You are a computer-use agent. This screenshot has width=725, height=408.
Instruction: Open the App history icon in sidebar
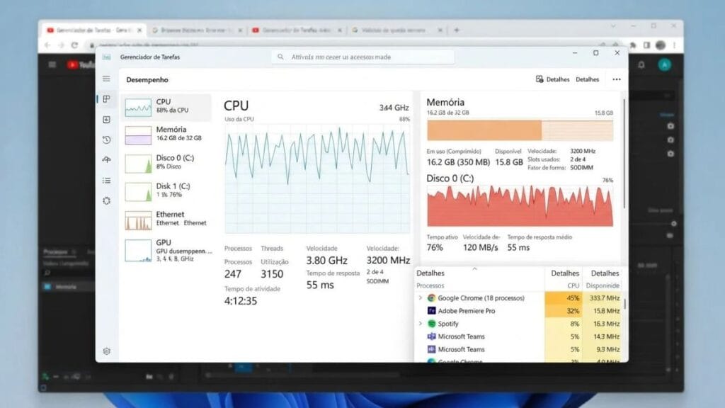106,140
